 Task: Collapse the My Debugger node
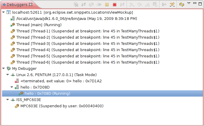coord(4,68)
